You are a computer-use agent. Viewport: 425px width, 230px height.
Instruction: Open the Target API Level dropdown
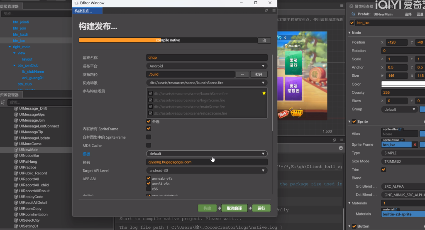pyautogui.click(x=207, y=170)
